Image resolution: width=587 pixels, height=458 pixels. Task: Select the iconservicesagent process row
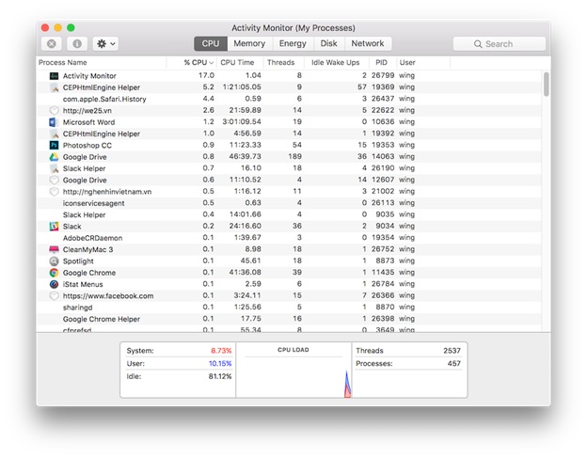coord(289,203)
